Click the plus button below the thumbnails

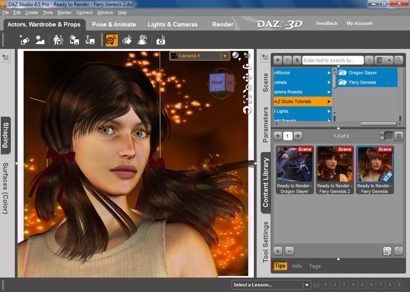pyautogui.click(x=278, y=251)
